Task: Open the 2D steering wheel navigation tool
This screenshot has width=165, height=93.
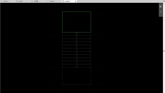Action: coord(160,7)
